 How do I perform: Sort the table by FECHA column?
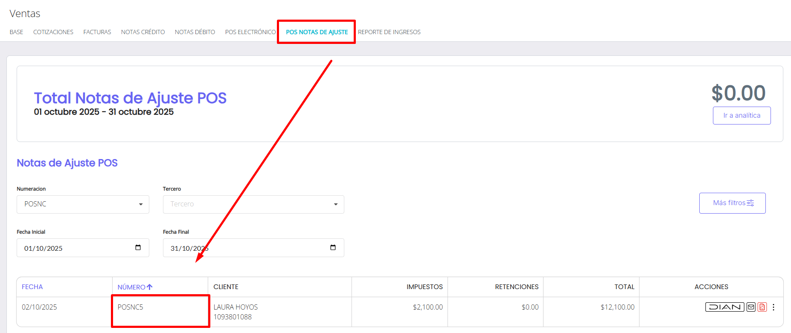[x=32, y=287]
